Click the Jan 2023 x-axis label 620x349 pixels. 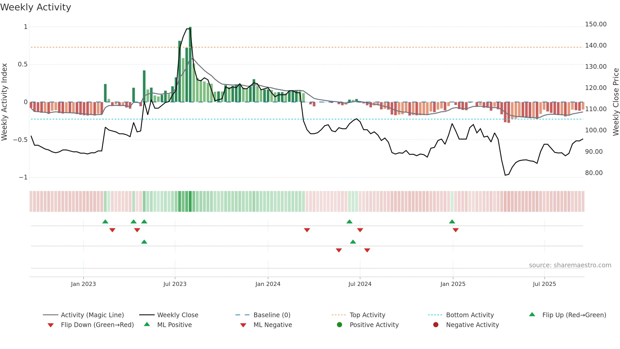pyautogui.click(x=83, y=284)
